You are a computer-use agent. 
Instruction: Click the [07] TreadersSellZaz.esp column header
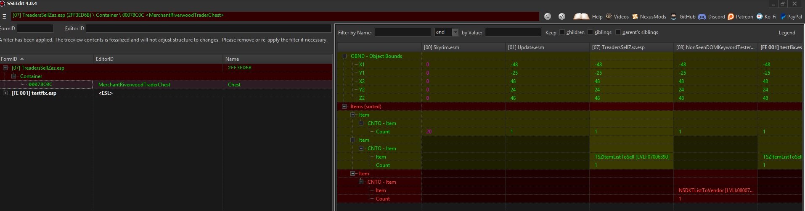click(631, 47)
